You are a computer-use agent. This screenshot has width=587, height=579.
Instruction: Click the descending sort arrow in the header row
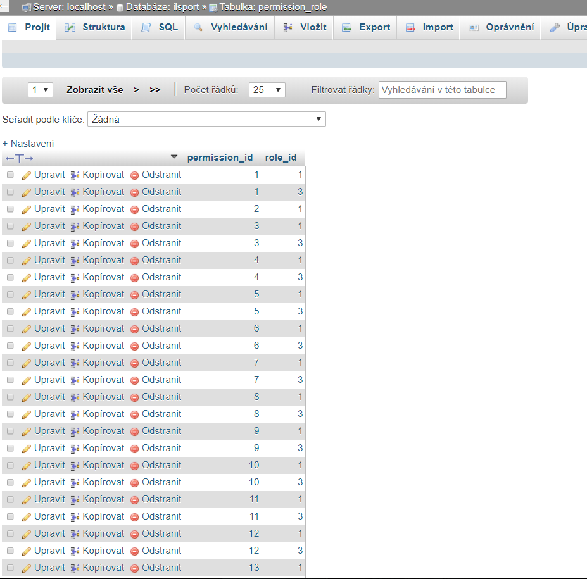(x=174, y=155)
